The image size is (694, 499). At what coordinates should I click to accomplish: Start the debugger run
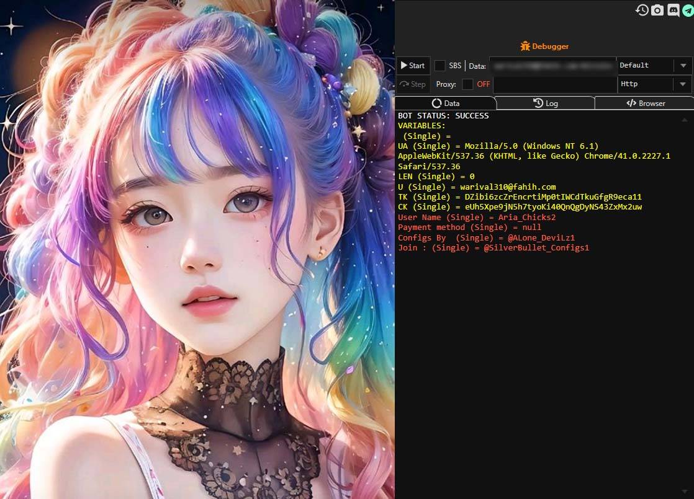(413, 66)
